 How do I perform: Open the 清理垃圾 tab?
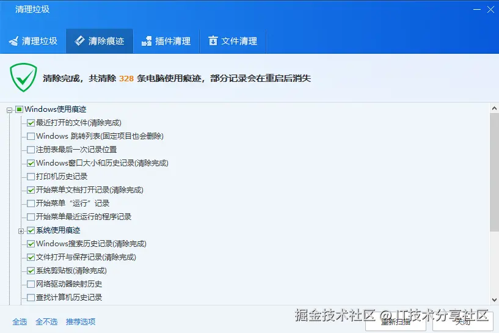coord(33,41)
